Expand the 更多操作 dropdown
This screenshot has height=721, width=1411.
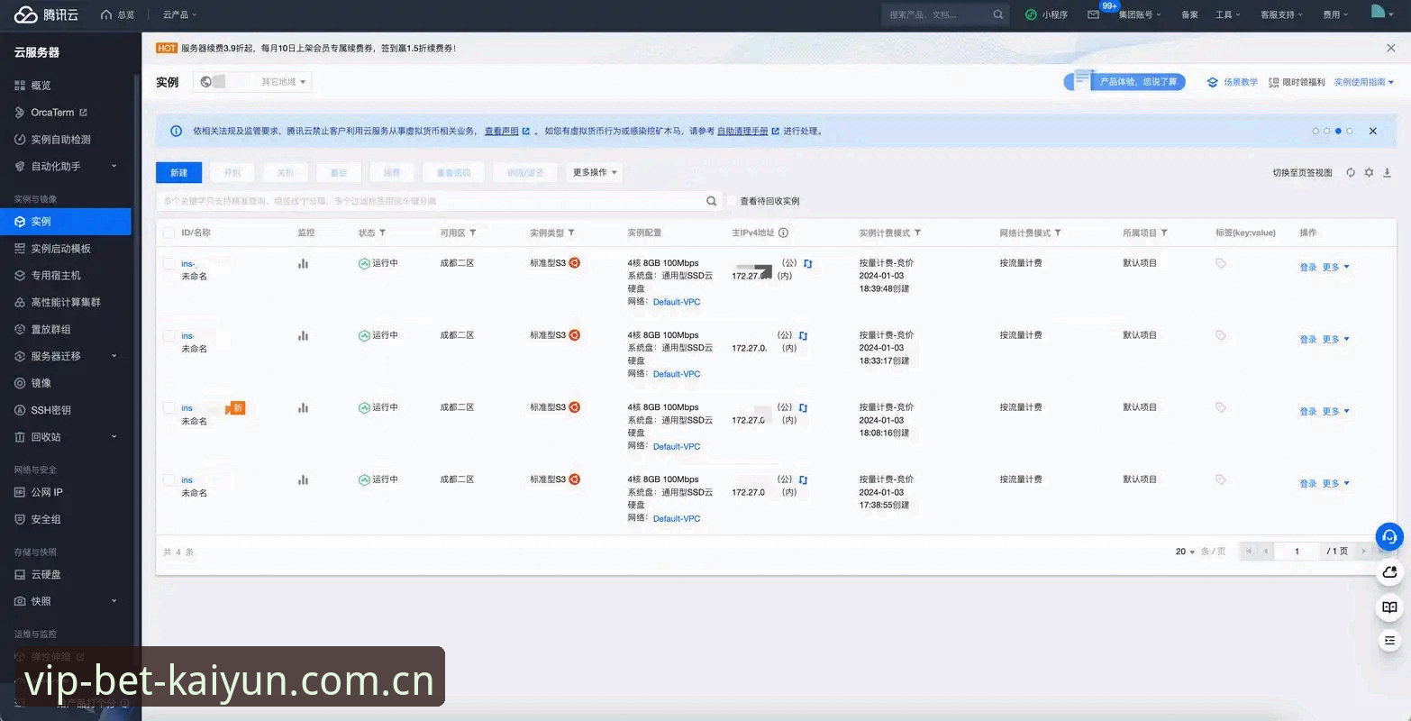pyautogui.click(x=595, y=172)
